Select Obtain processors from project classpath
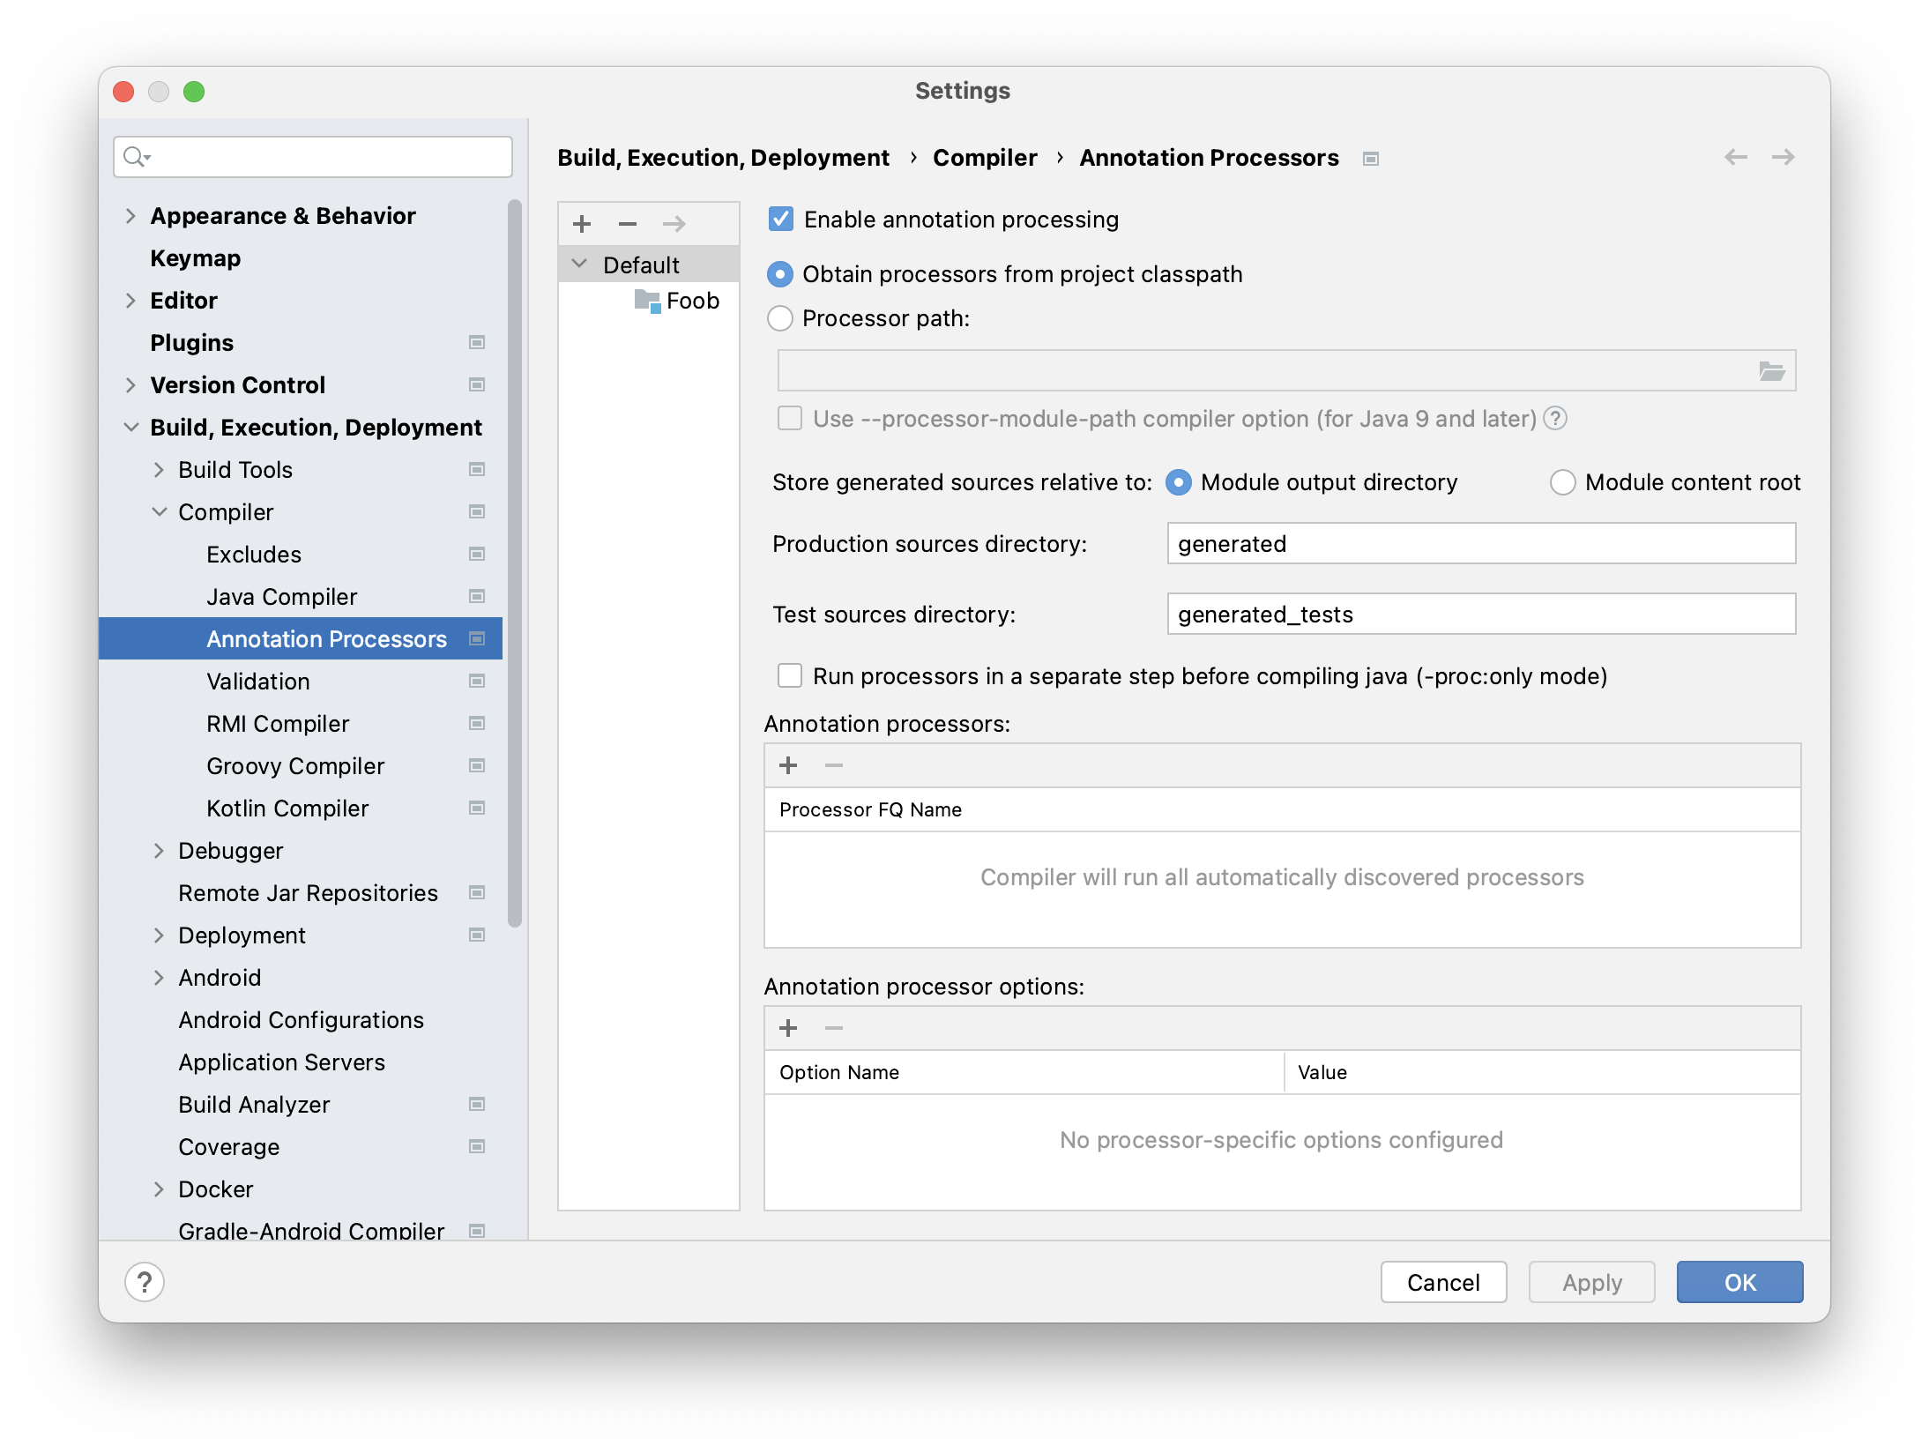Viewport: 1929px width, 1453px height. click(x=780, y=274)
